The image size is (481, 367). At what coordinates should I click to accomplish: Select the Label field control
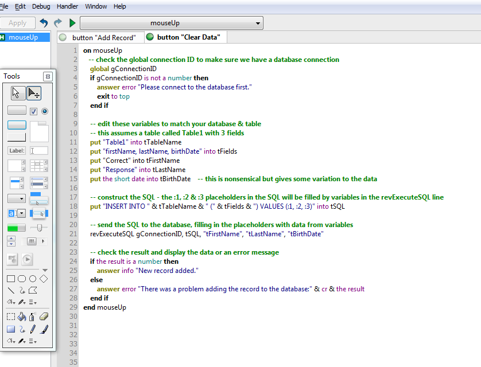(17, 151)
